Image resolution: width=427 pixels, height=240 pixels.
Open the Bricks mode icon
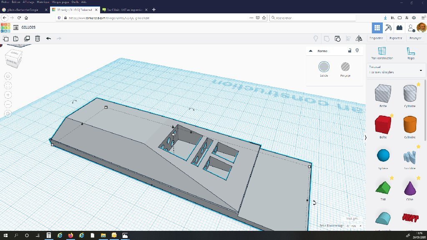click(x=399, y=27)
